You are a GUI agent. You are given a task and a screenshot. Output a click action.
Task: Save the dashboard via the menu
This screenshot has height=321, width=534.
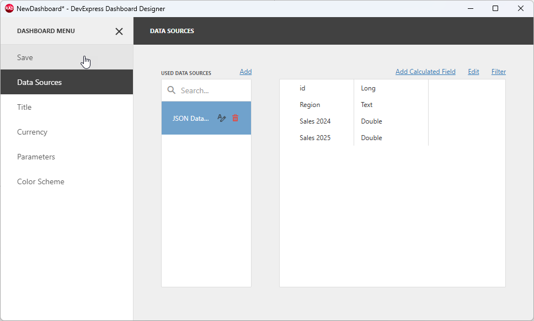[25, 57]
